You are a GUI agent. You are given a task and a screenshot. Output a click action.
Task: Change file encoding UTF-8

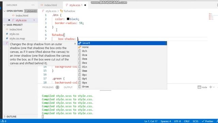pyautogui.click(x=177, y=121)
